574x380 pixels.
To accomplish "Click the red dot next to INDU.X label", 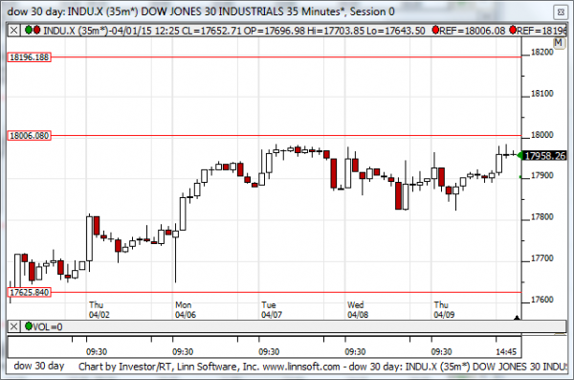I will click(x=36, y=30).
